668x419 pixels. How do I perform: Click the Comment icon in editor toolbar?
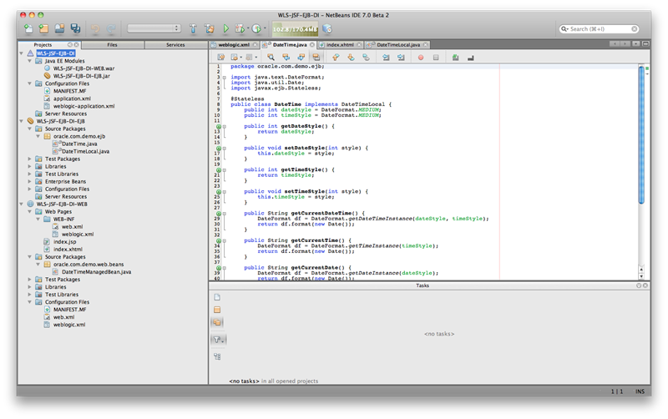[x=455, y=57]
